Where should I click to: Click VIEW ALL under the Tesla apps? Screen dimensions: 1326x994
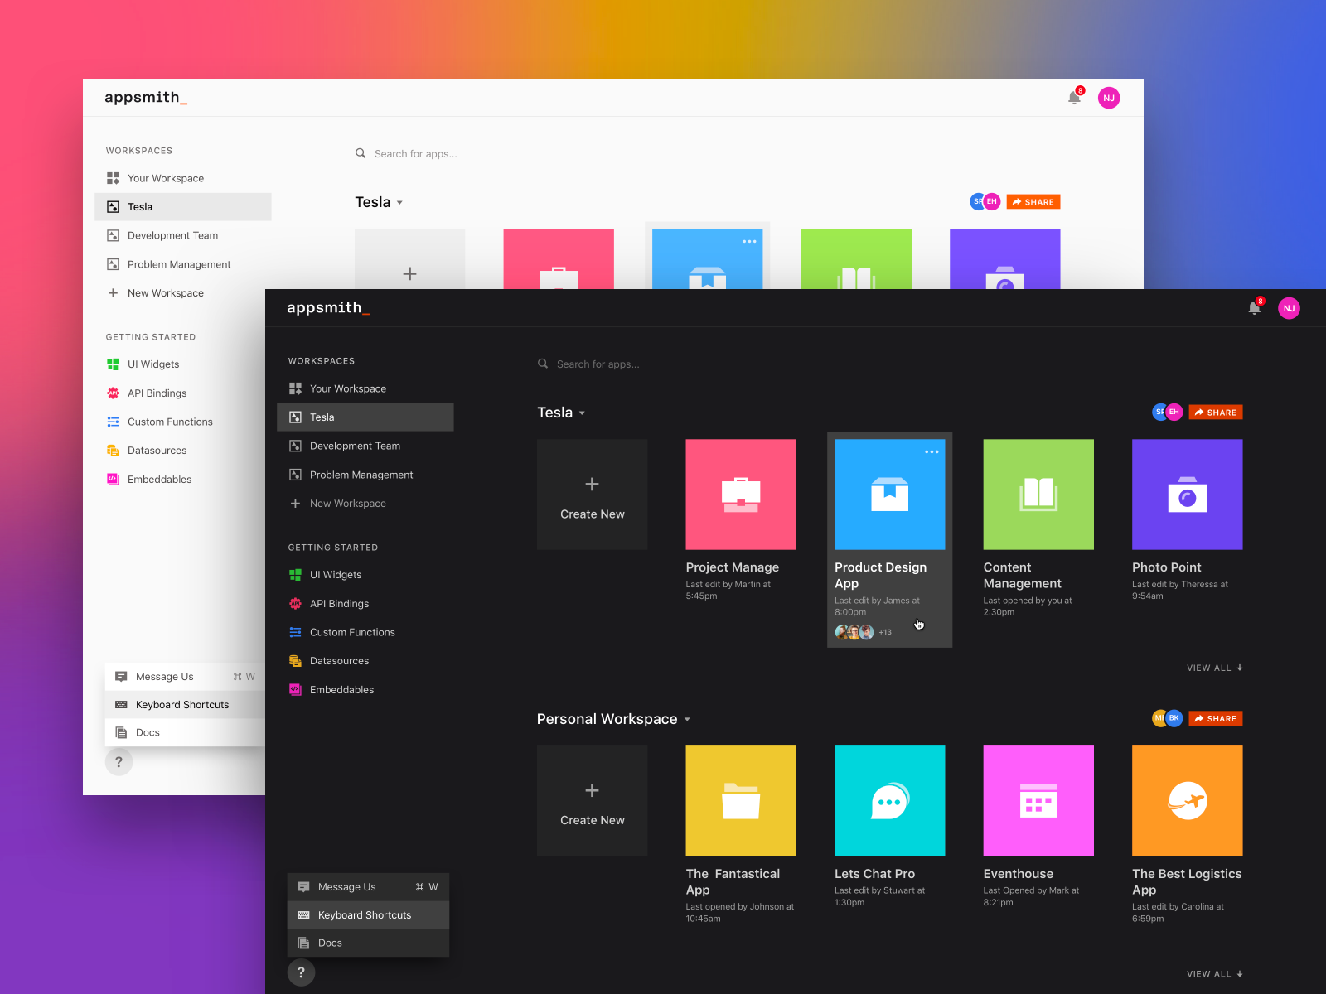pyautogui.click(x=1213, y=668)
